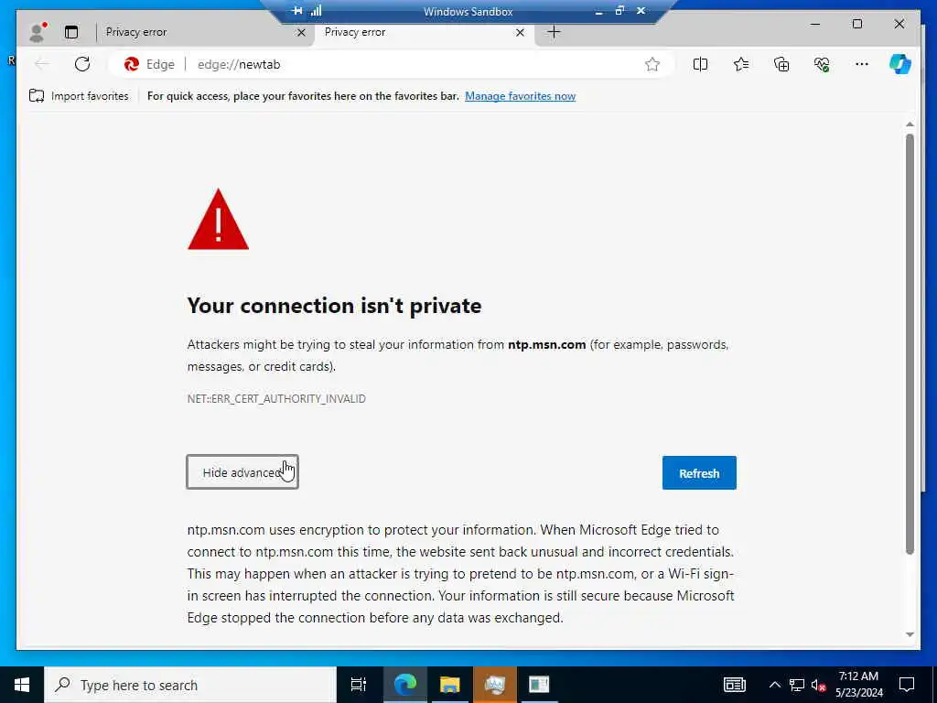Close the first Privacy error tab
The image size is (937, 703).
tap(301, 32)
